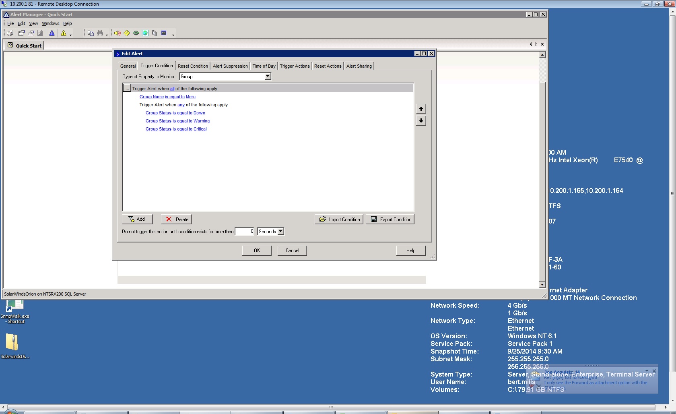The height and width of the screenshot is (414, 676).
Task: Switch to the Time of Day tab
Action: [264, 66]
